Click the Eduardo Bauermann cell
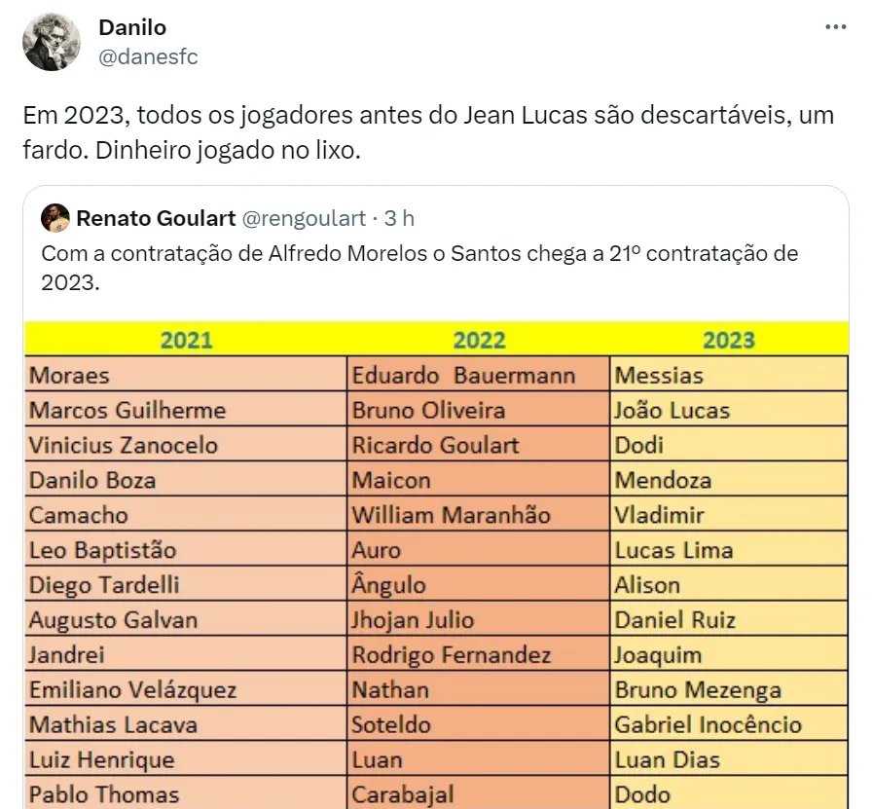This screenshot has height=809, width=872. click(463, 375)
